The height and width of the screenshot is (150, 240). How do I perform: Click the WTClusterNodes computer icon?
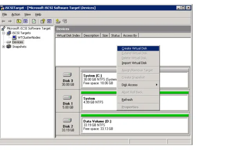point(14,37)
